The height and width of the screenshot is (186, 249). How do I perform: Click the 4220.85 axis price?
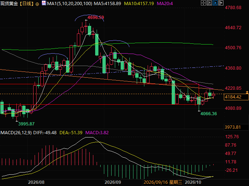[233, 88]
